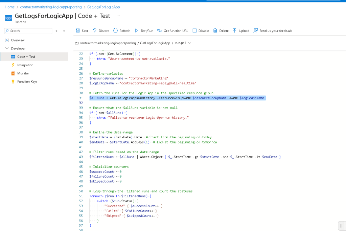Click the Get function URL link icon
The height and width of the screenshot is (231, 346).
[159, 31]
